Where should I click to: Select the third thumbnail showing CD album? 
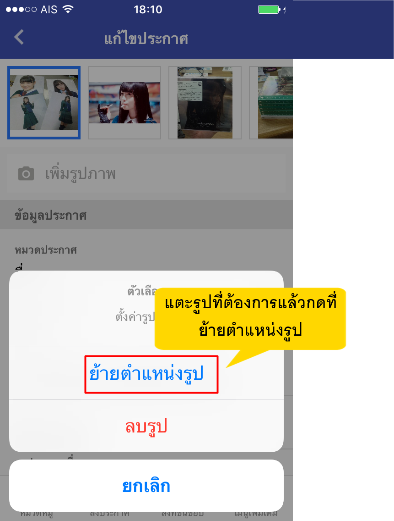pos(205,103)
